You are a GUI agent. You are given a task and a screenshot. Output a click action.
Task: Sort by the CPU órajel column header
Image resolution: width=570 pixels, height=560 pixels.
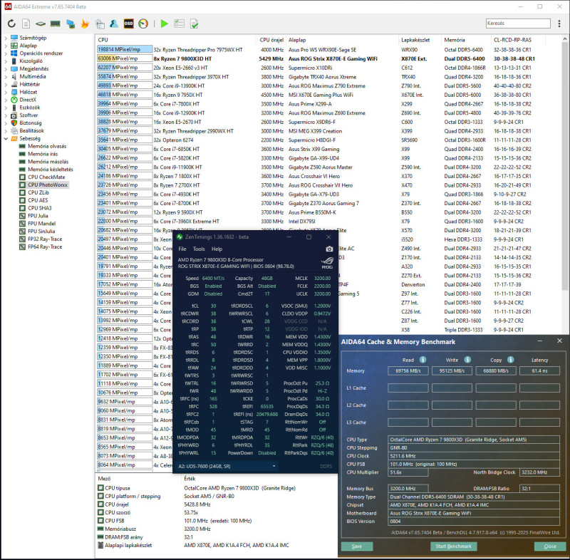pos(271,40)
